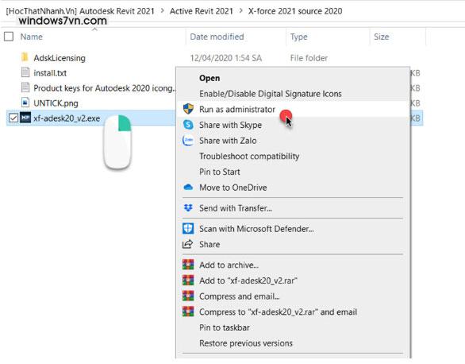Select Product keys for Autodesk 2020 file

[x=105, y=88]
